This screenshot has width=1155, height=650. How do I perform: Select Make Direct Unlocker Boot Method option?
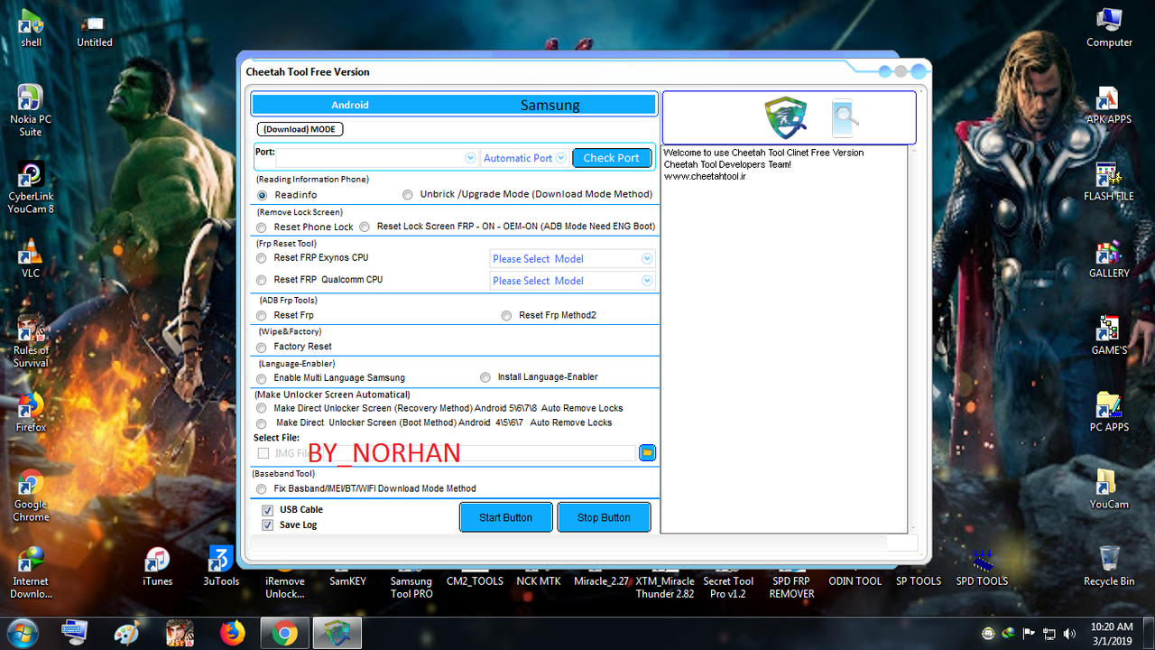coord(262,423)
